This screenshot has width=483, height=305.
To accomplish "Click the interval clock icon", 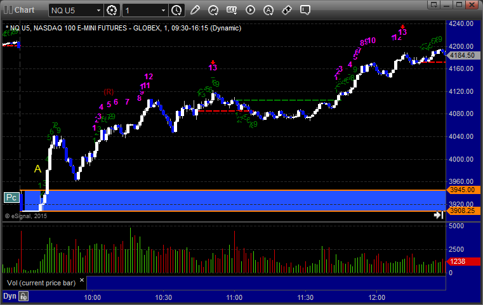I will click(176, 10).
